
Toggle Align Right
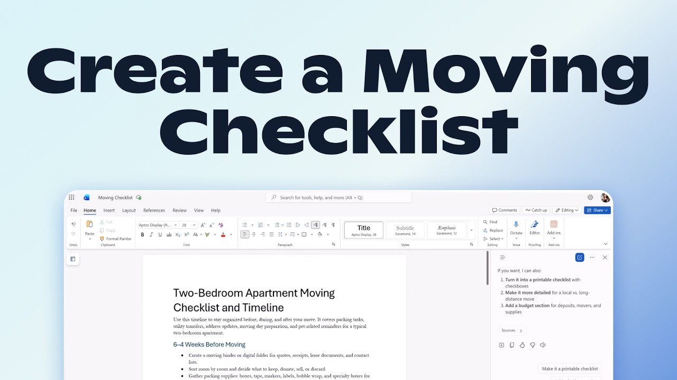(x=263, y=234)
